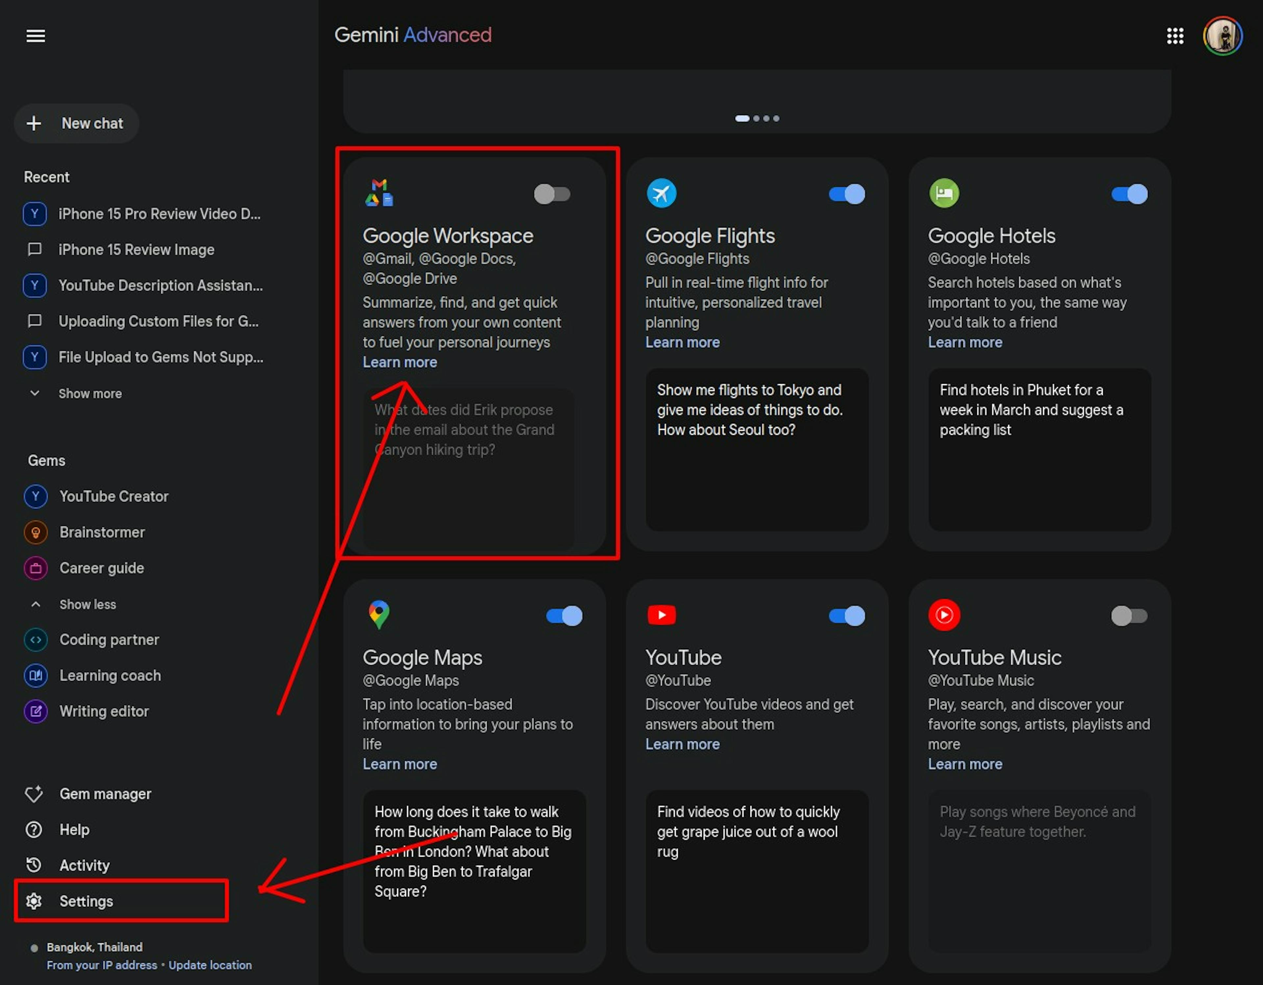Open the iPhone 15 Review Image chat
This screenshot has width=1263, height=985.
136,249
